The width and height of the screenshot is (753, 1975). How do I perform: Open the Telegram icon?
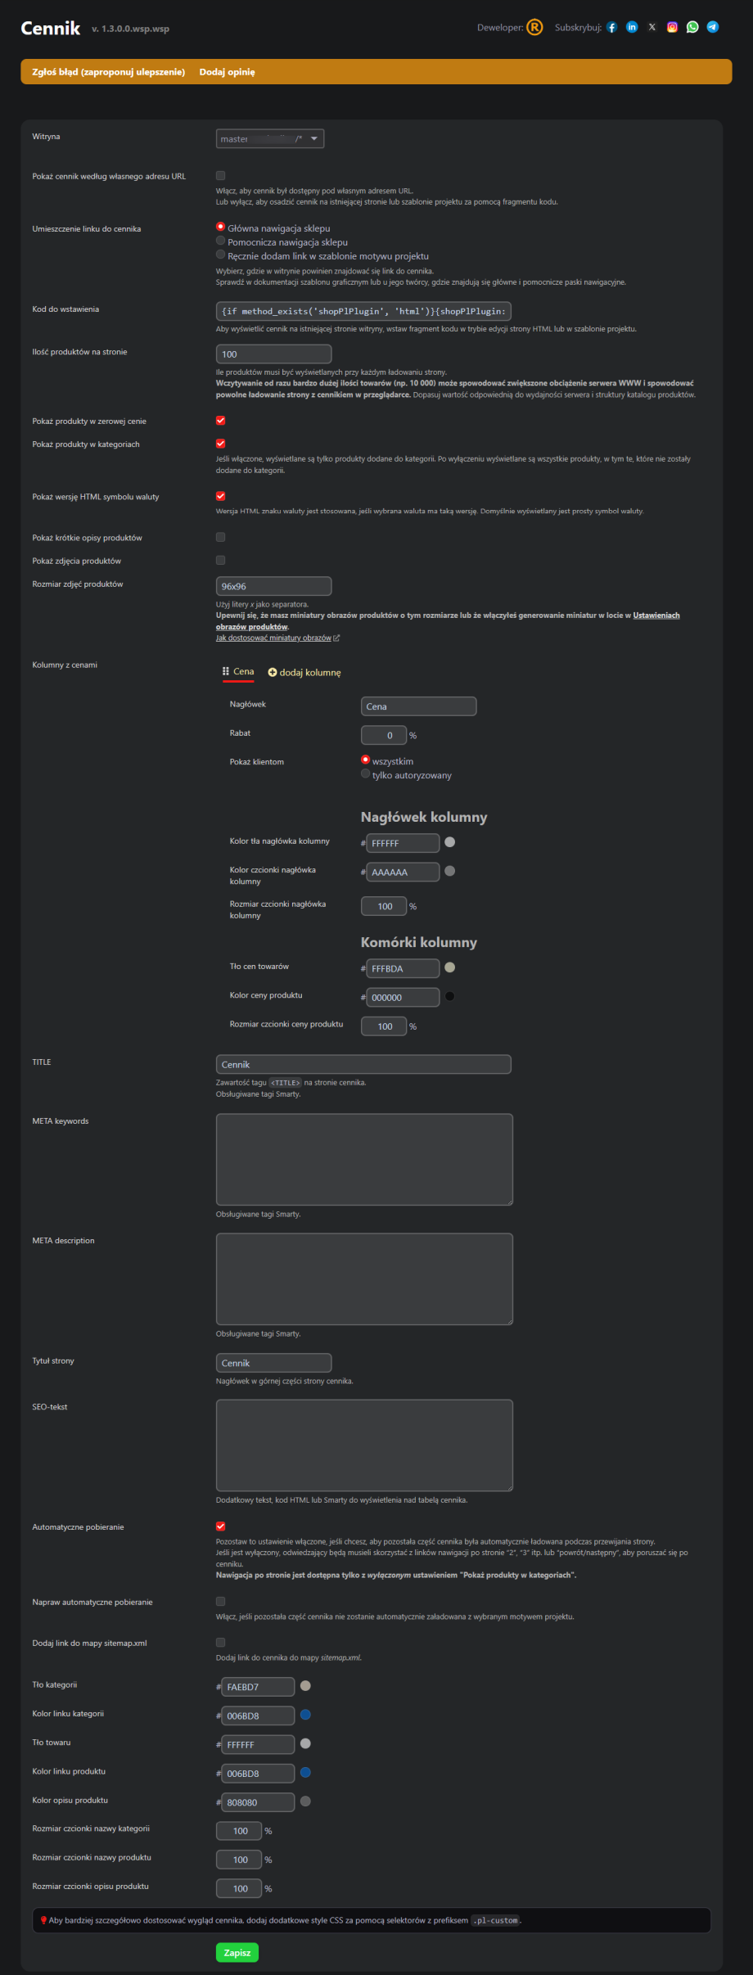(x=713, y=28)
